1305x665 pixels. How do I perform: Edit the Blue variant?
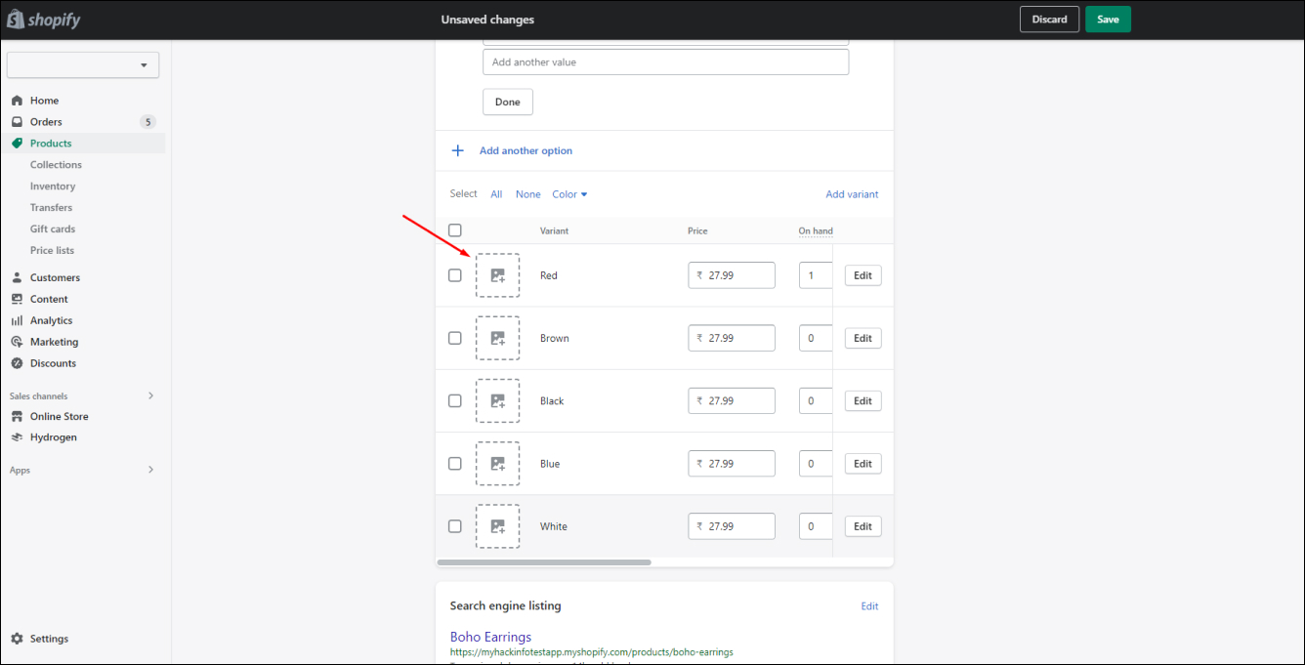coord(863,463)
